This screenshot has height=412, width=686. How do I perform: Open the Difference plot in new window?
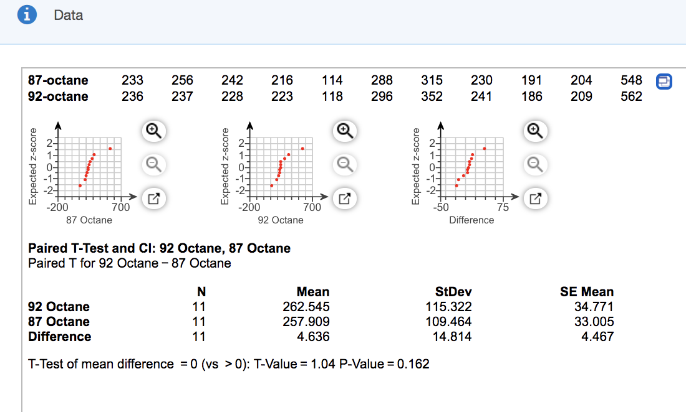535,199
